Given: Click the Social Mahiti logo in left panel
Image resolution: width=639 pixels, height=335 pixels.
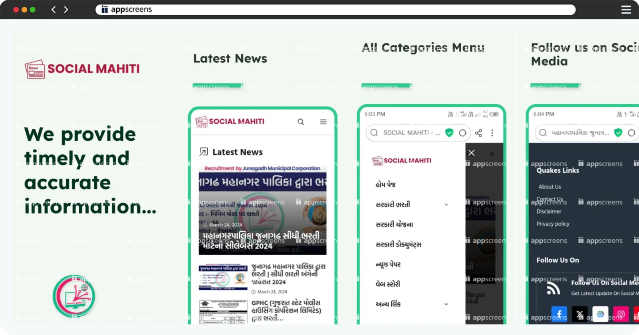Looking at the screenshot, I should click(x=82, y=69).
